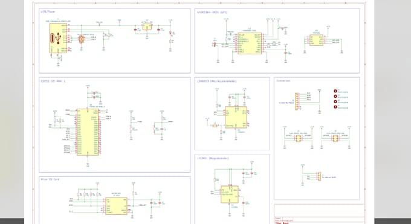Select the second mounting hole symbol
The height and width of the screenshot is (224, 411).
(x=335, y=96)
